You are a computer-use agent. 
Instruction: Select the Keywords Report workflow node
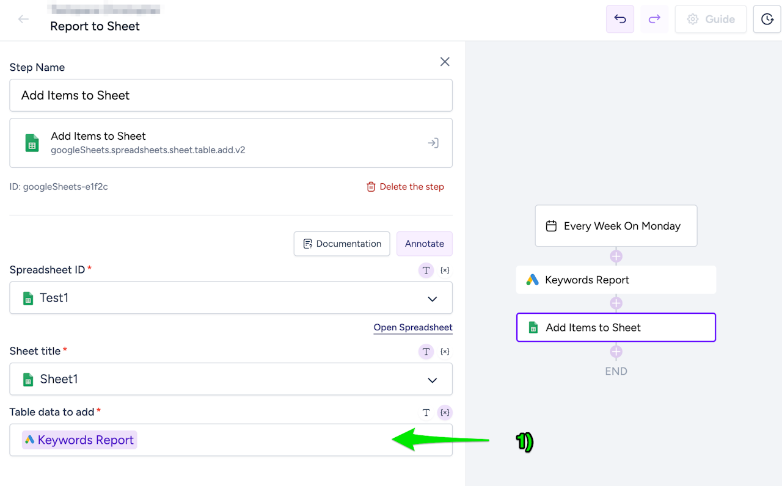click(616, 280)
